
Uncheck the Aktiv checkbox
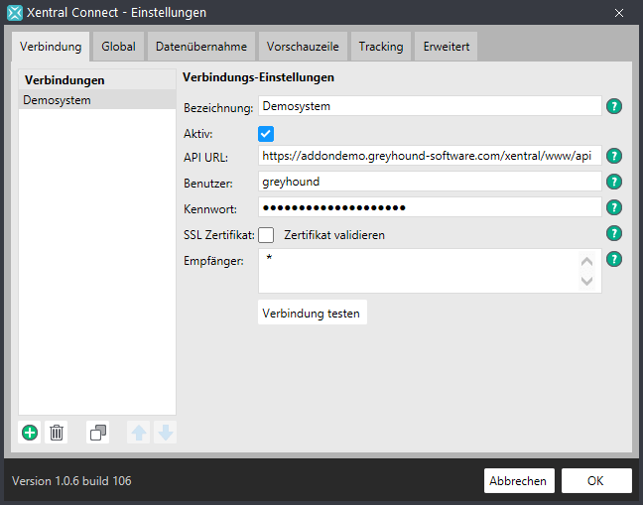tap(266, 134)
